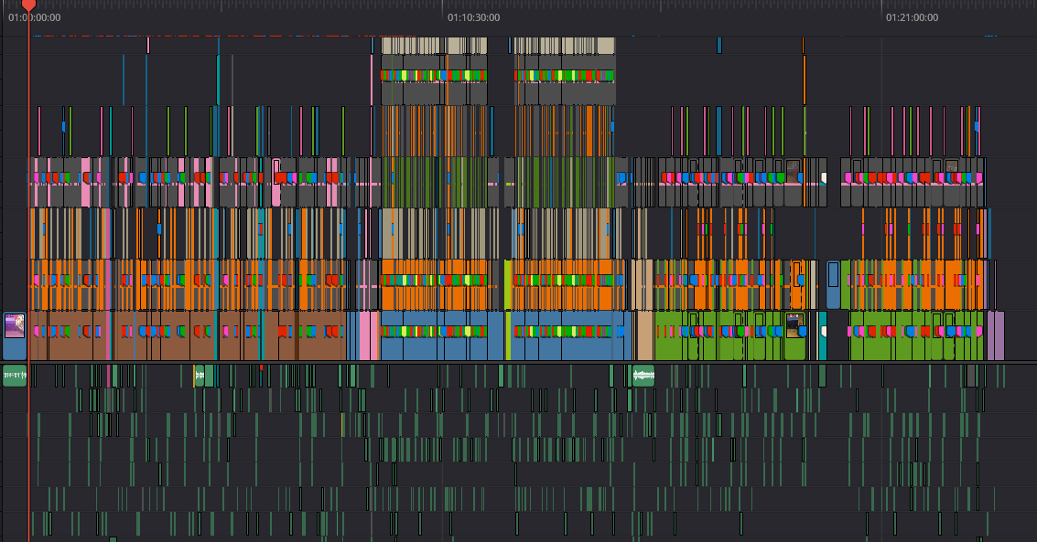Select the standalone blue clip on the orange track
The image size is (1037, 542).
(833, 284)
